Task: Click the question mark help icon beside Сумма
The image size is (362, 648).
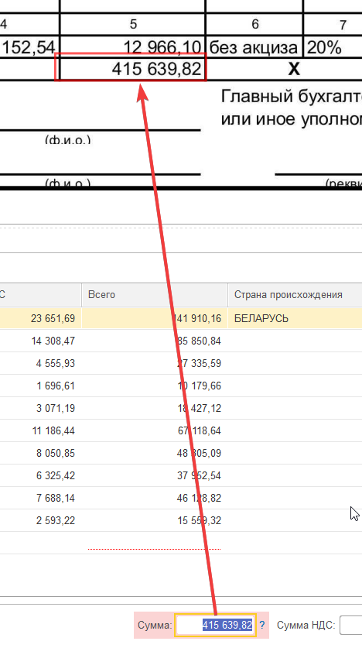Action: (x=262, y=625)
